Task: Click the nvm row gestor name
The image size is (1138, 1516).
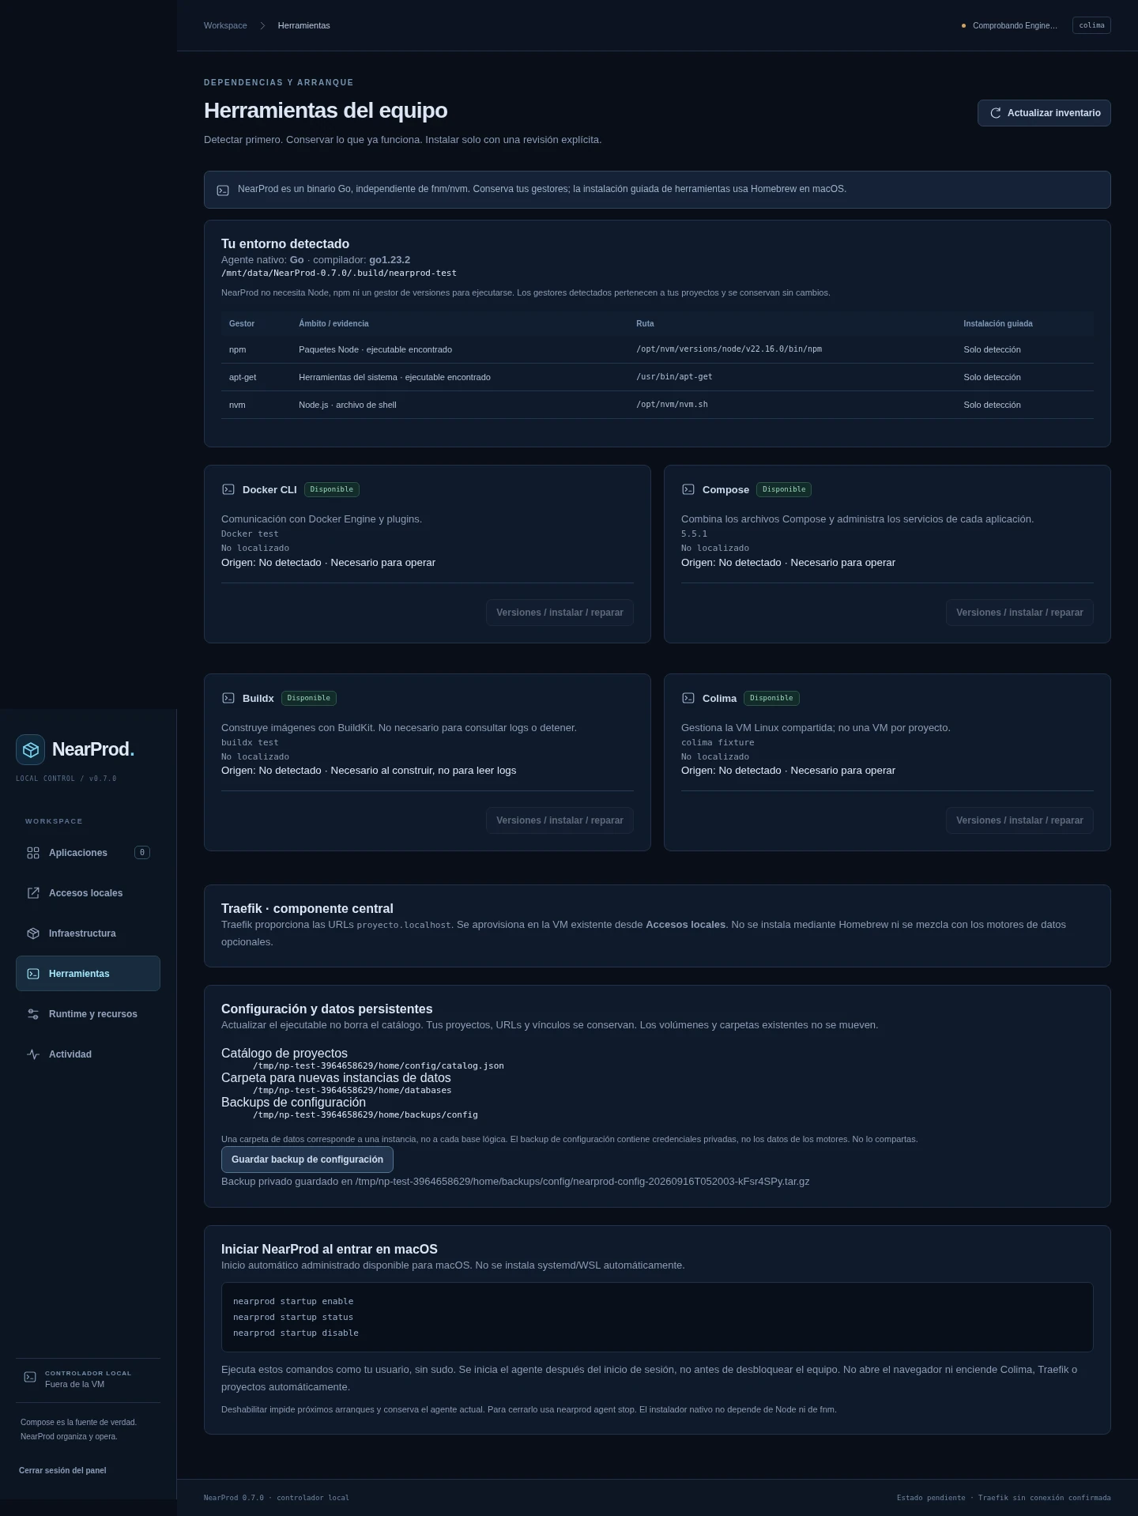Action: (237, 405)
